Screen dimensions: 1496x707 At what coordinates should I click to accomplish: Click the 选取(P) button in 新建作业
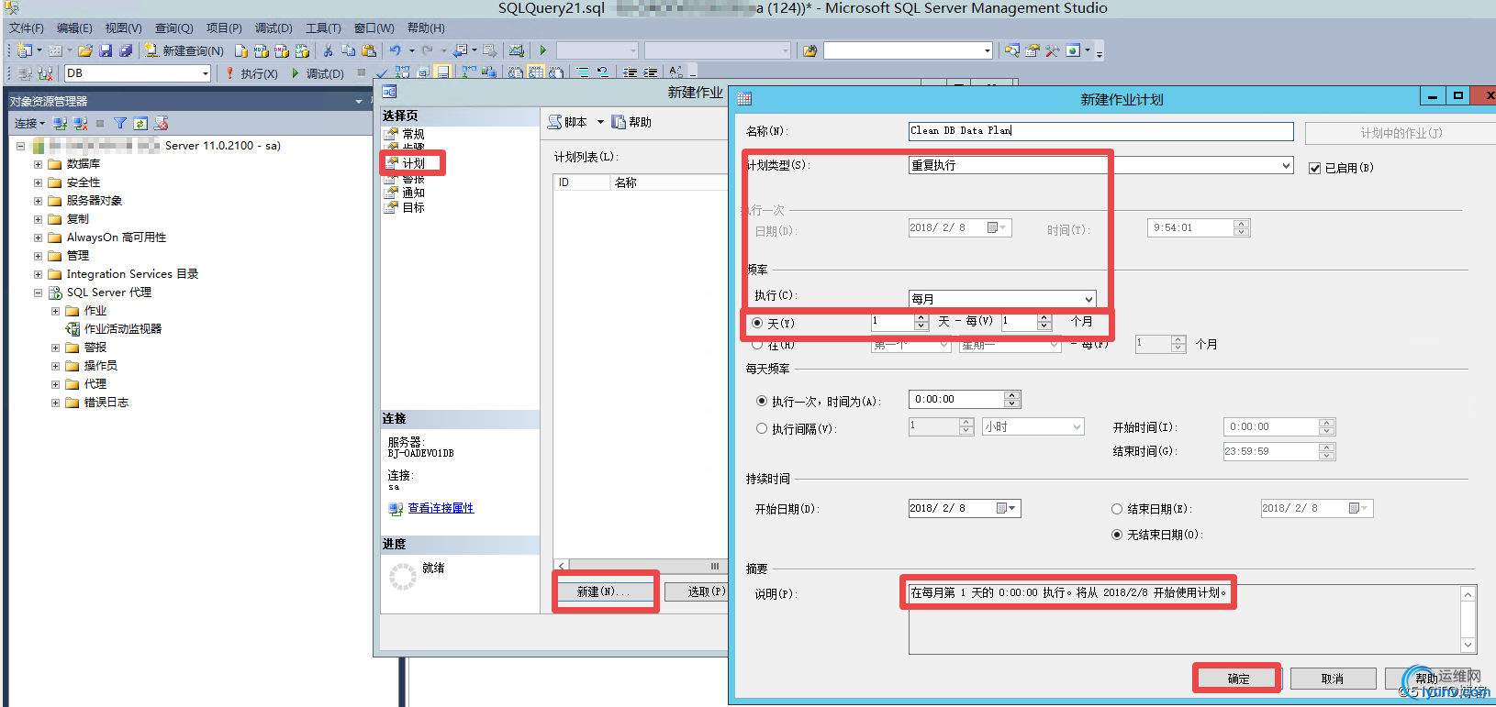click(x=698, y=591)
